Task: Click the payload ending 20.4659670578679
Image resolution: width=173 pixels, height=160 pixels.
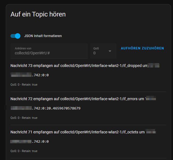Action: pos(56,108)
